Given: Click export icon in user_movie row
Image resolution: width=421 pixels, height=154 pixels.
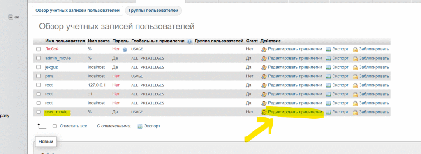Looking at the screenshot, I should (328, 112).
